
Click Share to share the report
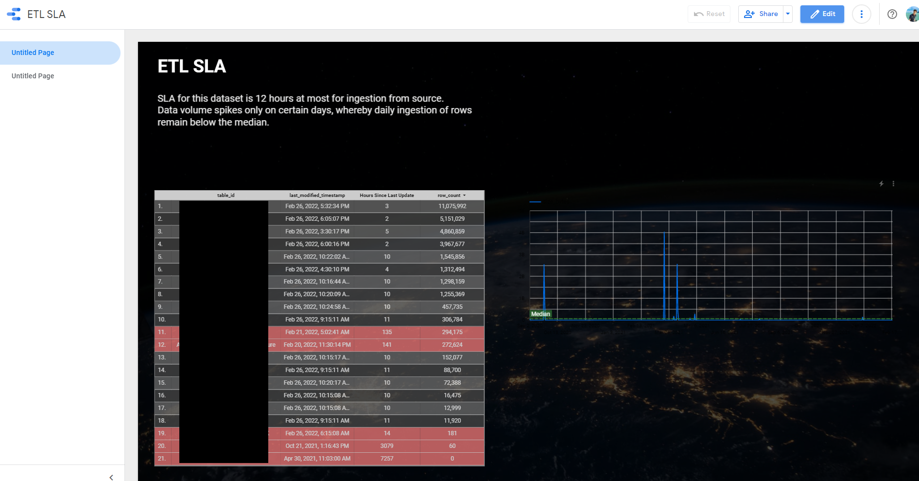[x=761, y=14]
